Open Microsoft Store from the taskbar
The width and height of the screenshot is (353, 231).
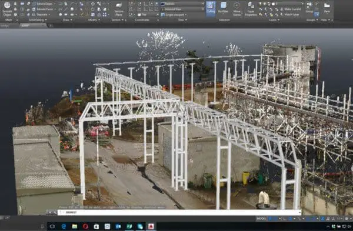click(x=96, y=226)
